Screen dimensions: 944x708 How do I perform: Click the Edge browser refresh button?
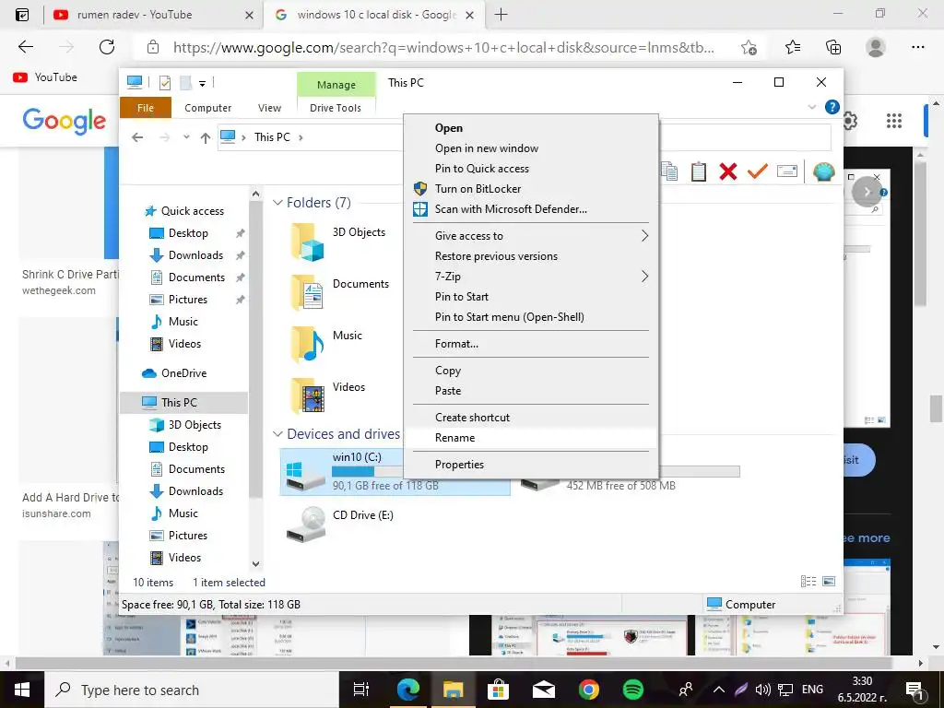pyautogui.click(x=107, y=47)
